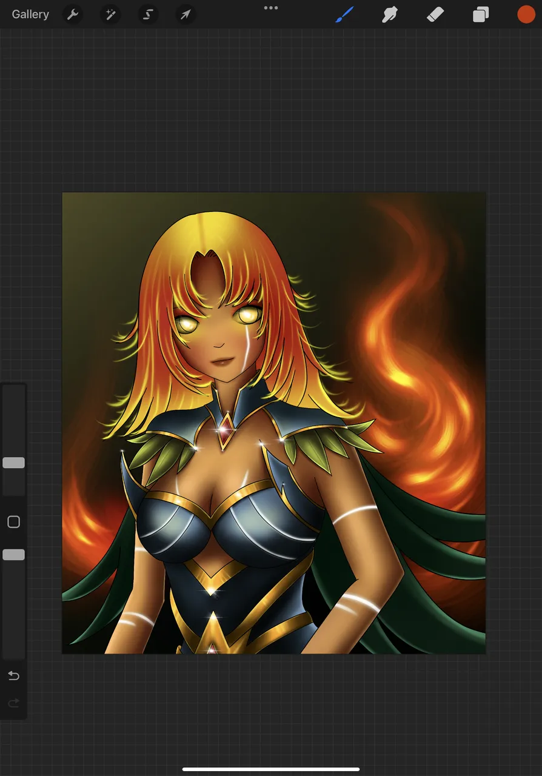Click the brush opacity slider handle
The image size is (542, 776).
pos(13,555)
